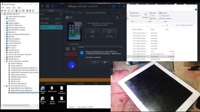Select the tool needed.txt file on desktop
The width and height of the screenshot is (200, 112).
(62, 90)
